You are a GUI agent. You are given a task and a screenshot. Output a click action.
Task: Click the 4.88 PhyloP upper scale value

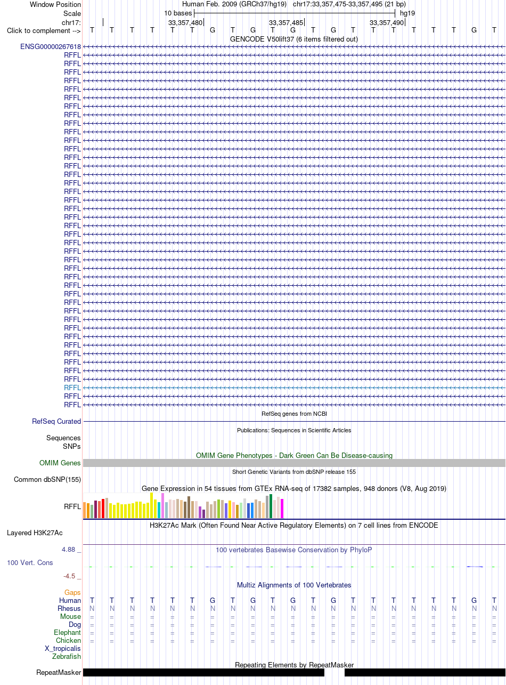tap(69, 549)
